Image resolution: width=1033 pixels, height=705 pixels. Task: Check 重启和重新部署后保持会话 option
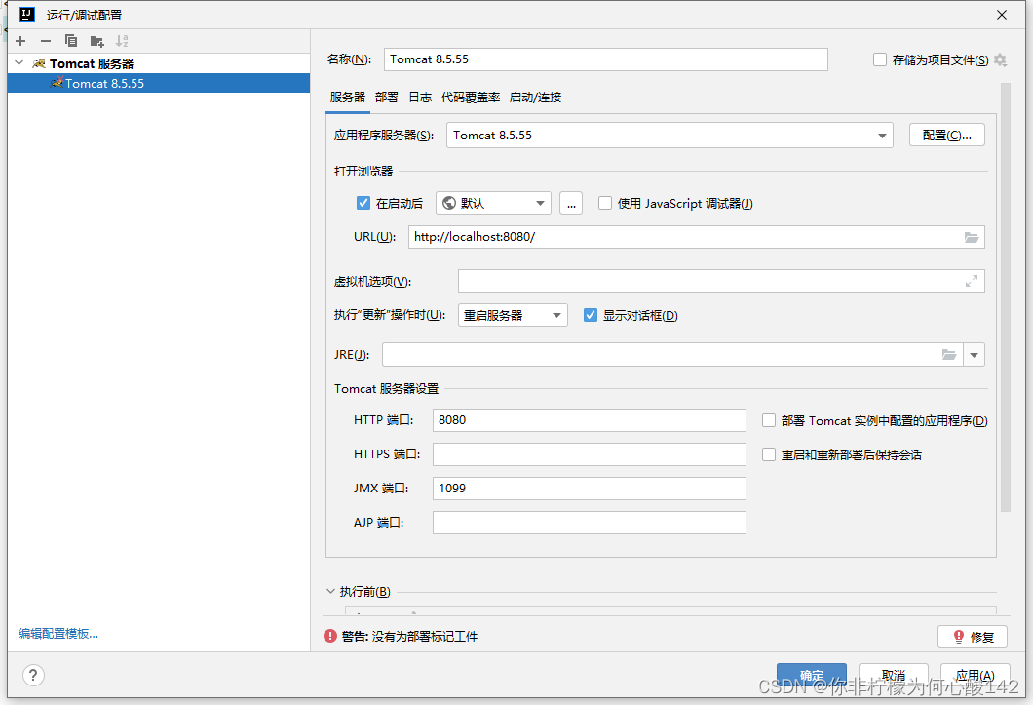point(768,454)
